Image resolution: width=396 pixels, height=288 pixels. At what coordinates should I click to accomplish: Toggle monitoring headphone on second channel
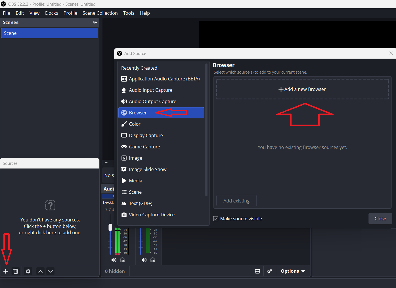pos(153,260)
